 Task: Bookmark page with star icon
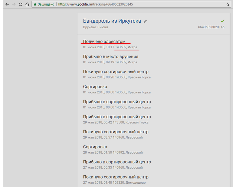point(228,4)
